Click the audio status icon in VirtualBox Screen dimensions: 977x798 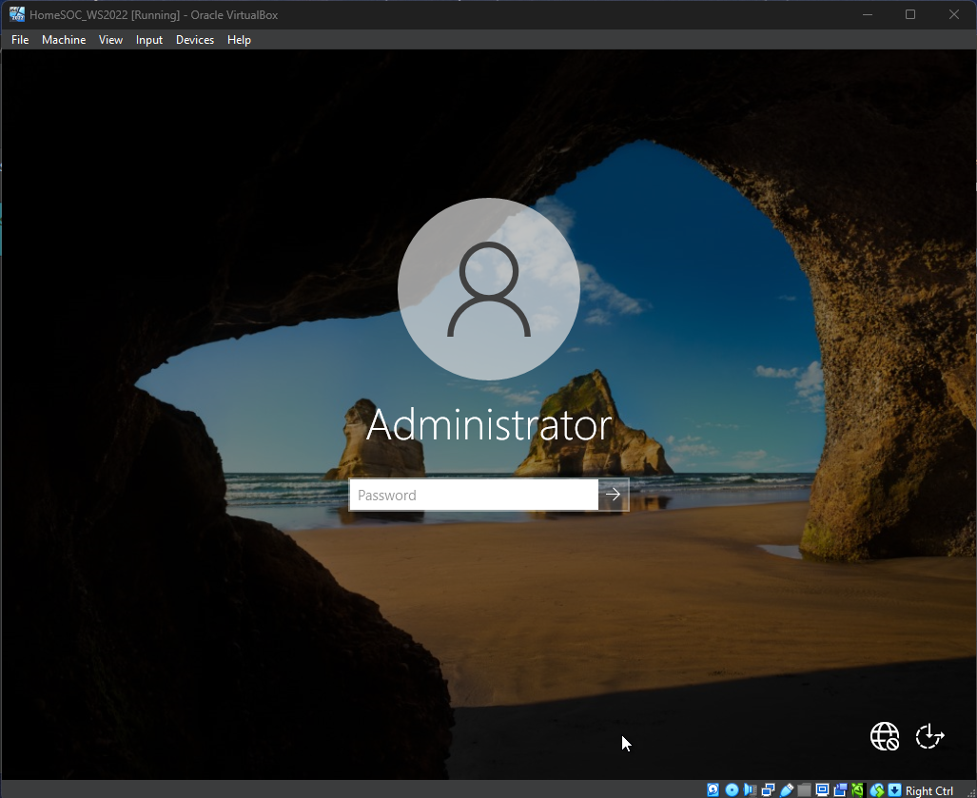pos(750,789)
